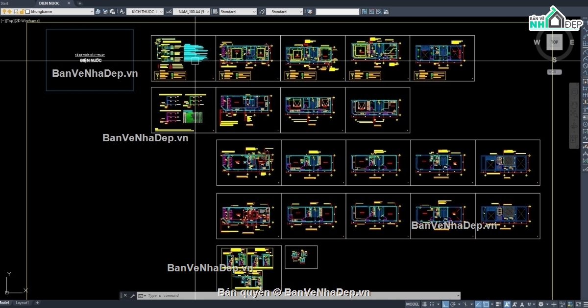Click the Layer States icon
Image resolution: width=588 pixels, height=308 pixels.
tap(112, 11)
